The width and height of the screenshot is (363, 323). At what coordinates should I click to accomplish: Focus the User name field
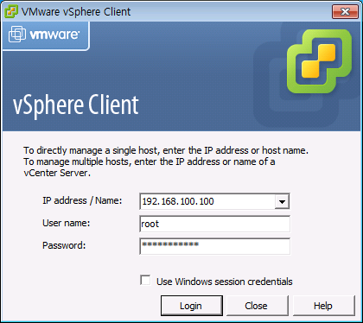tap(214, 224)
